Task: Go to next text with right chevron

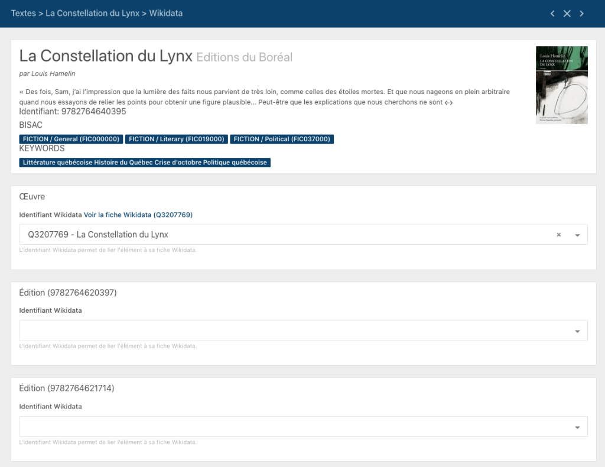Action: pyautogui.click(x=582, y=14)
